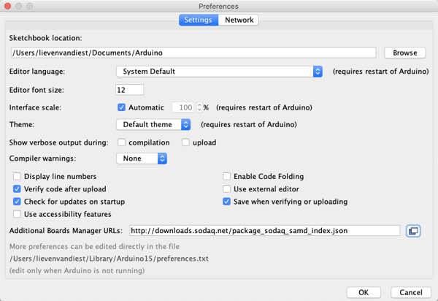Click the interface scale percentage stepper
The width and height of the screenshot is (438, 301).
(x=199, y=107)
